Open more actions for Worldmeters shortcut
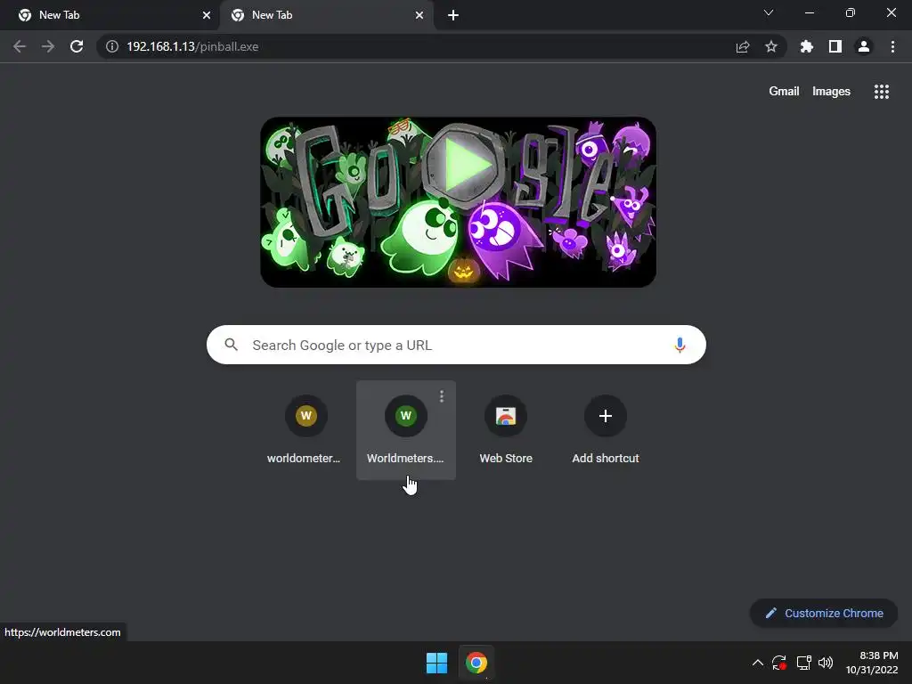Image resolution: width=912 pixels, height=684 pixels. pyautogui.click(x=442, y=396)
